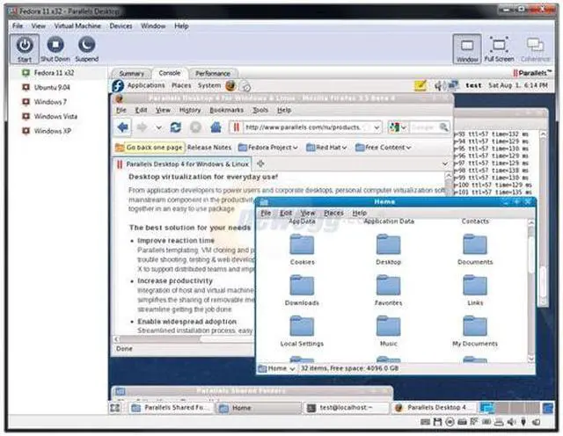563x436 pixels.
Task: Click the Firefox search magnifier icon
Action: [x=443, y=127]
